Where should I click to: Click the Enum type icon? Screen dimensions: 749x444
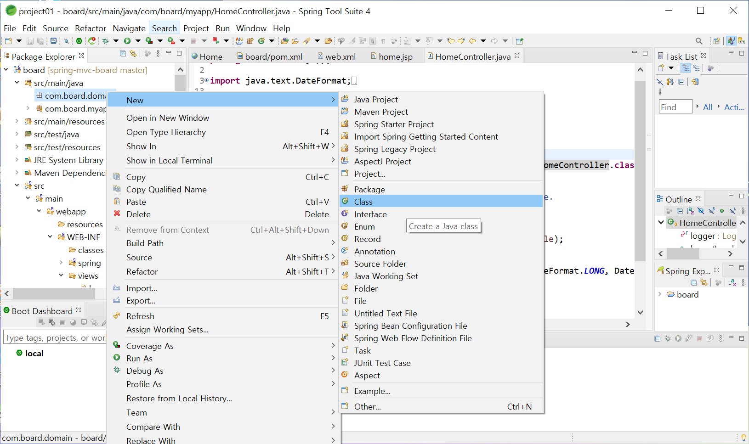[345, 226]
